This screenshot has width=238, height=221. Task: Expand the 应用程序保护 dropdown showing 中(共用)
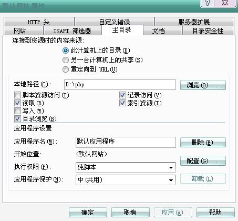[126, 180]
